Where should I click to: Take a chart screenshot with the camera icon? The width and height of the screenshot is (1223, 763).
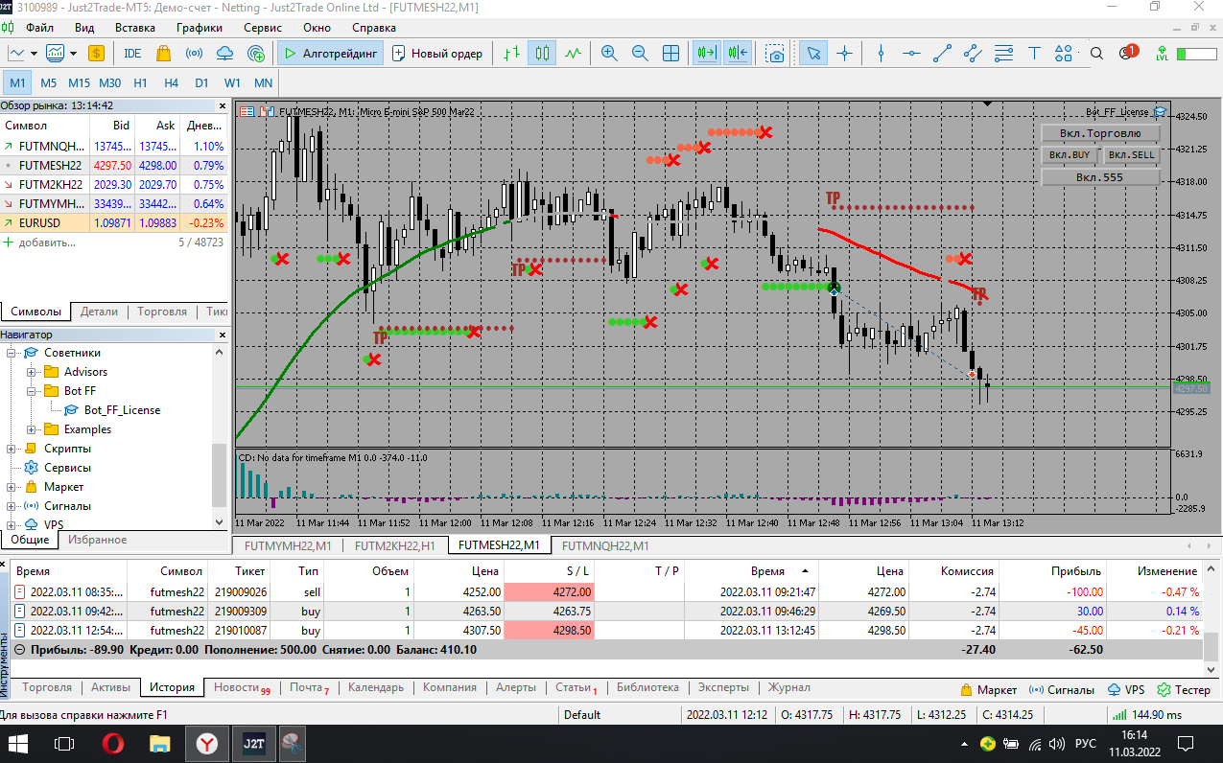point(775,54)
